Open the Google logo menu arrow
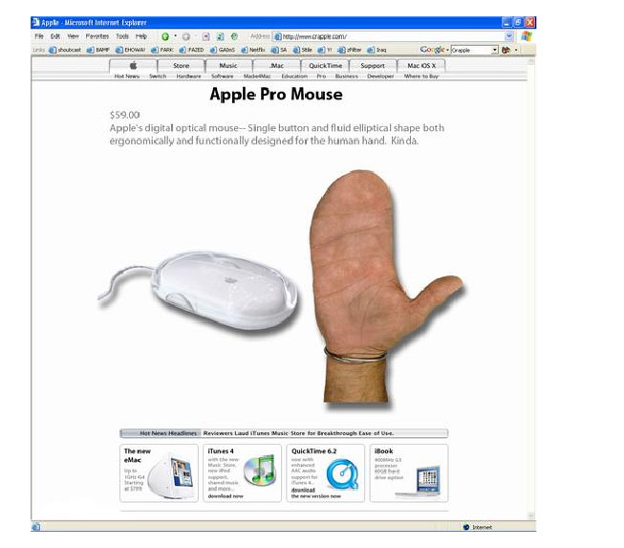This screenshot has width=624, height=548. (x=448, y=50)
